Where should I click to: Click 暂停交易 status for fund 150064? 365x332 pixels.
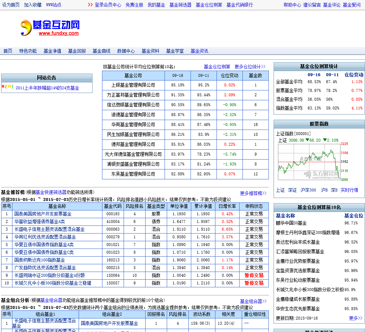click(254, 275)
